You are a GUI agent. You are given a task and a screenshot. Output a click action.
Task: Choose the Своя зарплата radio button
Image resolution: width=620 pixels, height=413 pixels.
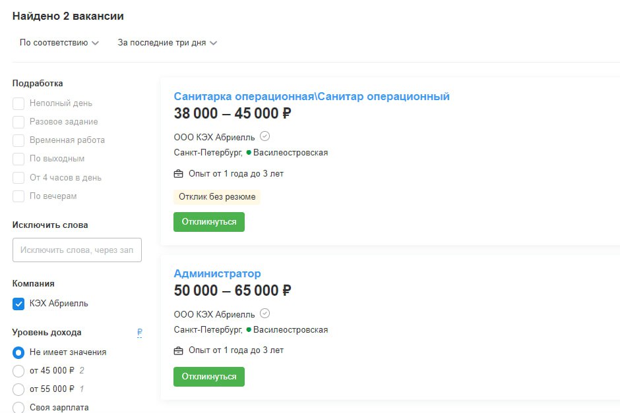coord(18,408)
